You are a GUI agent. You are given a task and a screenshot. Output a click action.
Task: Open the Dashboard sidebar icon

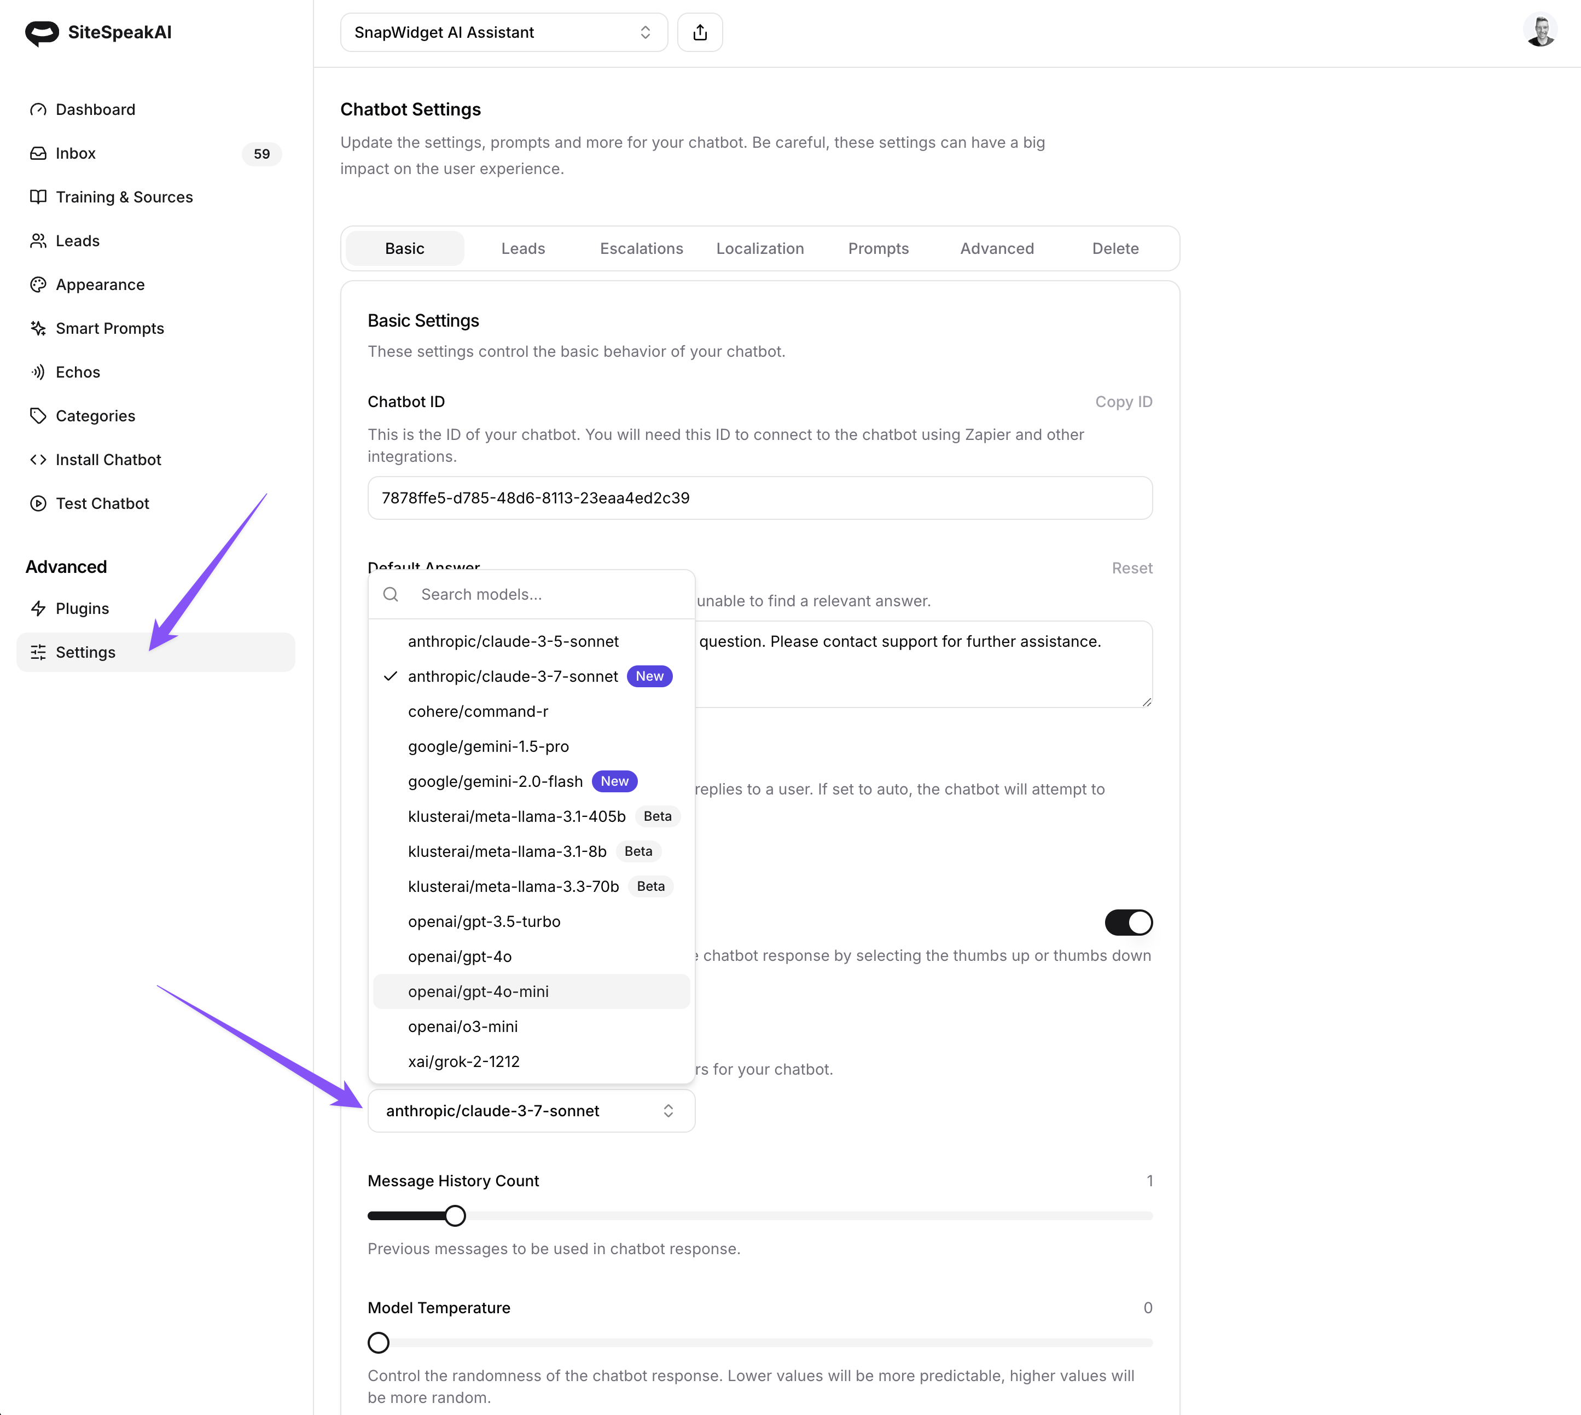point(38,109)
